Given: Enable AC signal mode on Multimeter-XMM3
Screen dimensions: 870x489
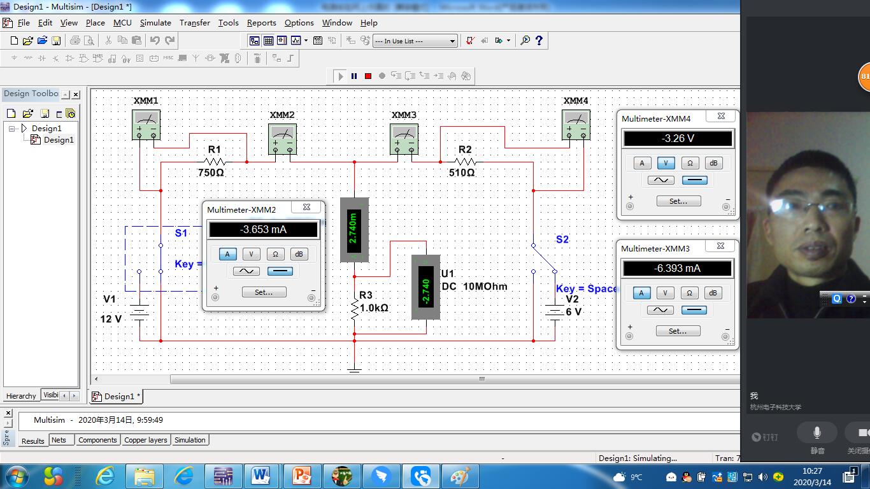Looking at the screenshot, I should pyautogui.click(x=660, y=310).
